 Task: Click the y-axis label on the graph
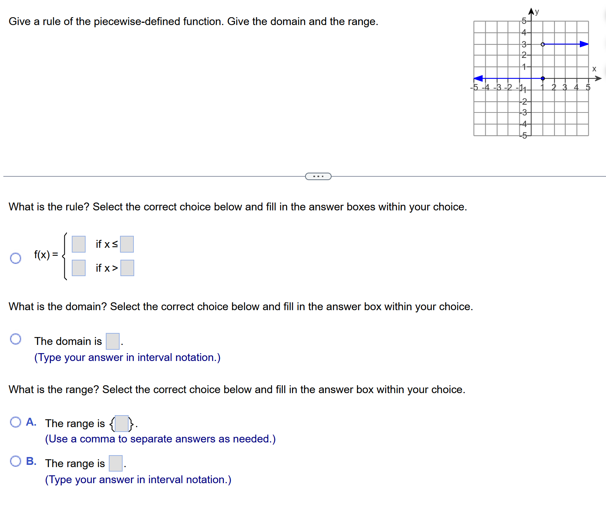(536, 11)
